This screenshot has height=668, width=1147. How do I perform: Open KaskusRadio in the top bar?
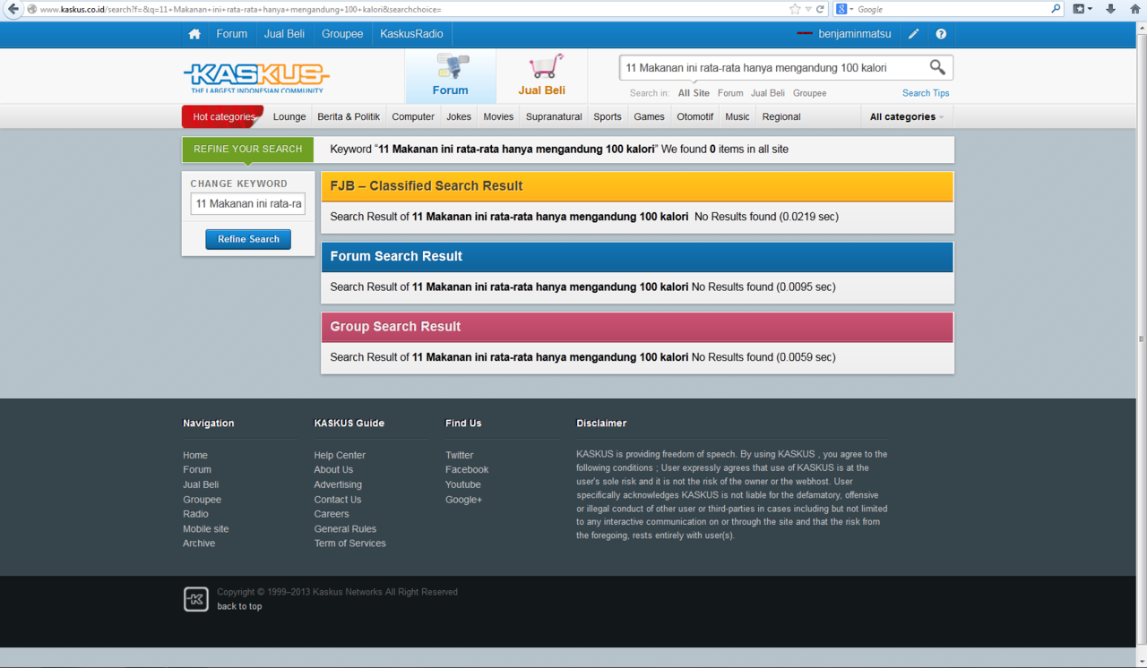coord(411,34)
